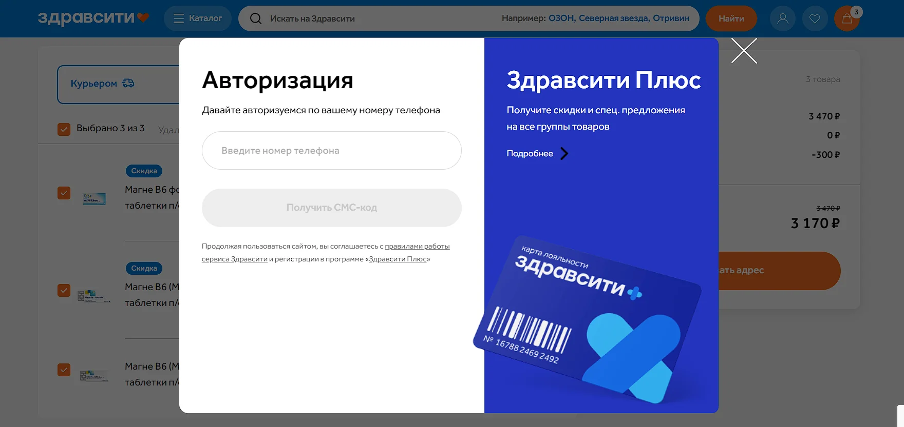Close the authorization popup with X
Screen dimensions: 904x427
coord(744,51)
